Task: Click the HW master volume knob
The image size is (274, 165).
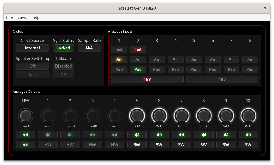Action: (x=26, y=115)
